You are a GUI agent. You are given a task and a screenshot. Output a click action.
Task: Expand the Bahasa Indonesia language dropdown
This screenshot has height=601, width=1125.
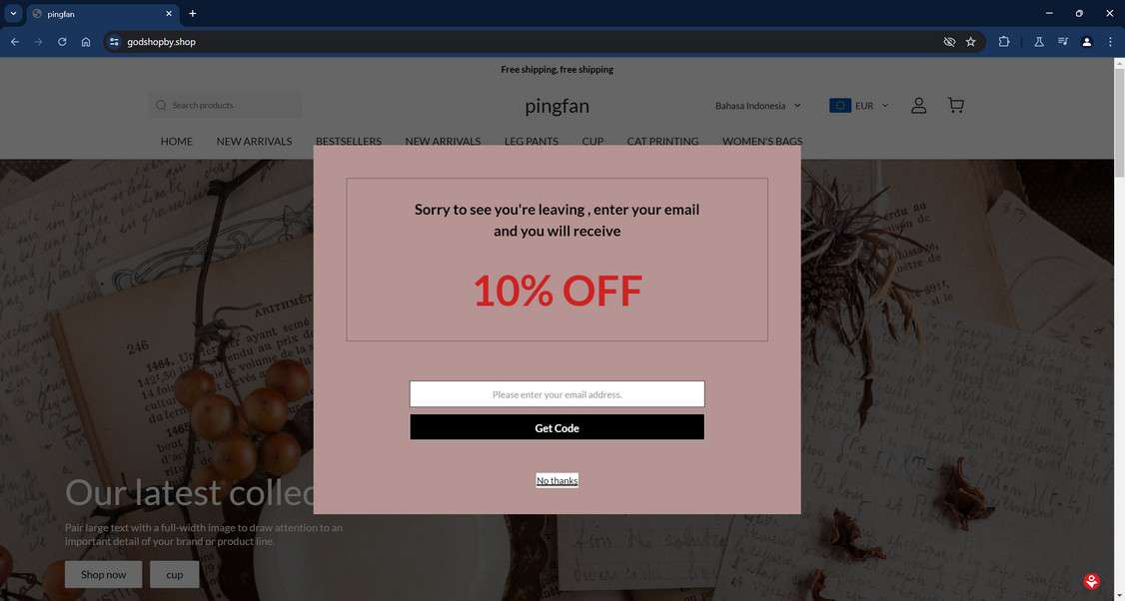click(757, 106)
